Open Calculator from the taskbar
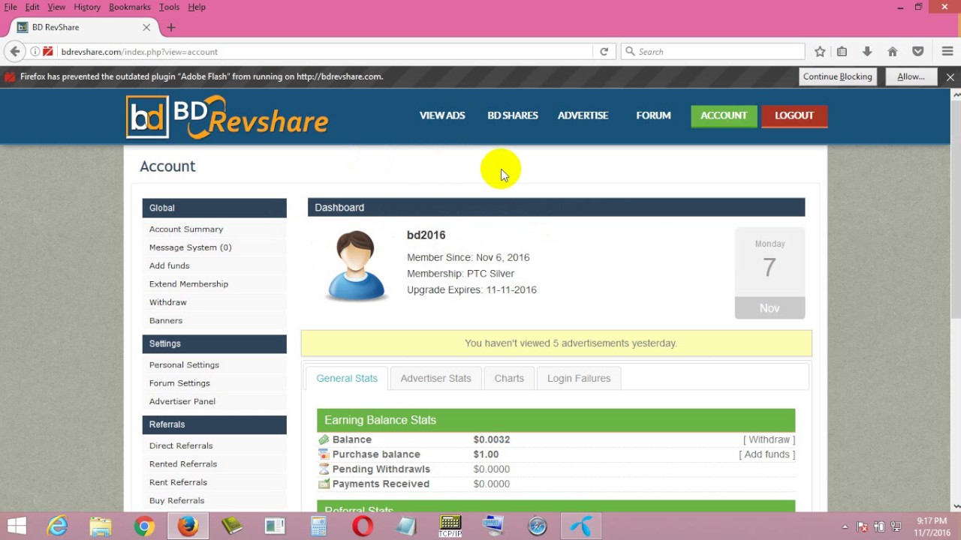Viewport: 961px width, 540px height. (x=319, y=526)
